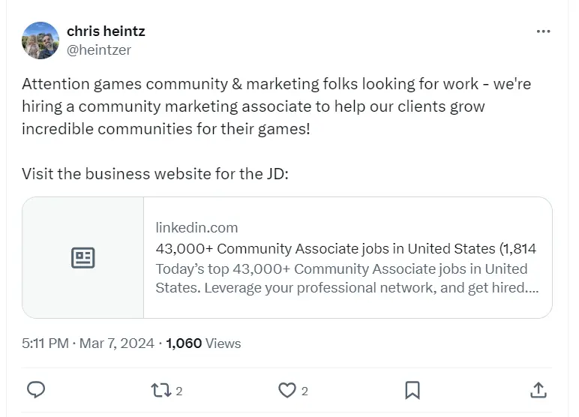Open the reply comment icon

coord(36,390)
